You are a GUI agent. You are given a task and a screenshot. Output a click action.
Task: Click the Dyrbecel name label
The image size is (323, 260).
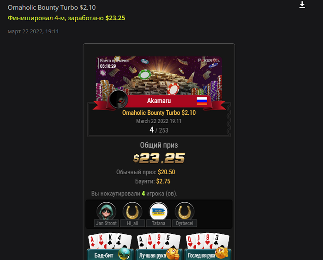coord(185,223)
